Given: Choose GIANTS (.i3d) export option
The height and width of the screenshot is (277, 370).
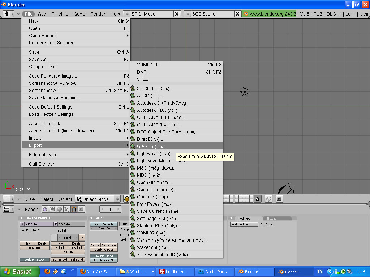Looking at the screenshot, I should [x=152, y=146].
